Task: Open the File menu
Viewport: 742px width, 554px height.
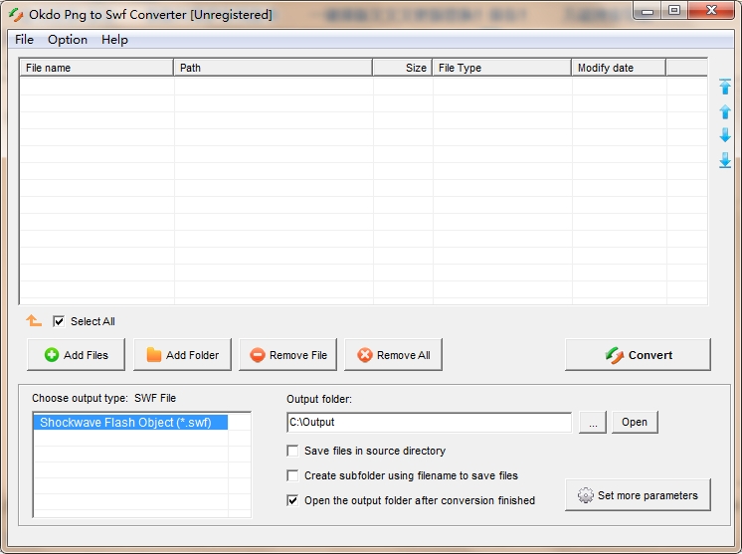Action: (x=24, y=40)
